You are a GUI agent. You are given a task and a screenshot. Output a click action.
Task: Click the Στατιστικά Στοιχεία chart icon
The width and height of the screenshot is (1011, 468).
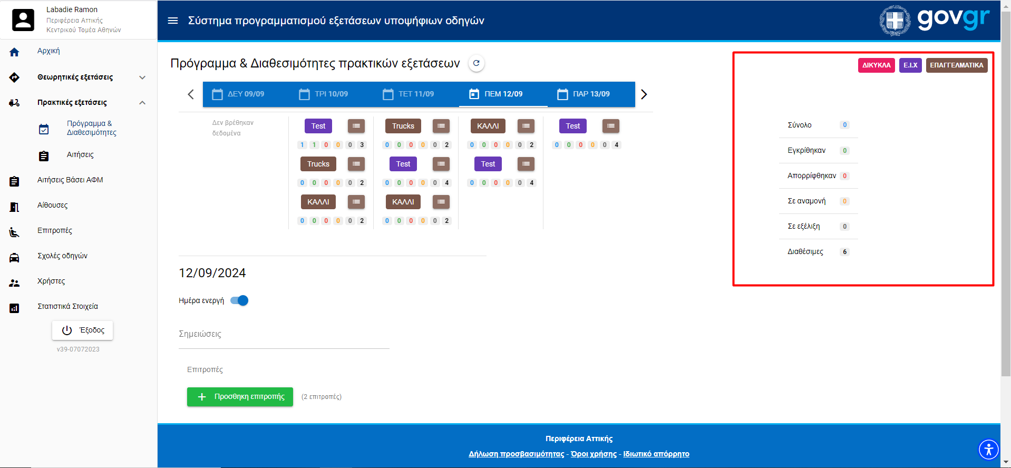coord(14,308)
